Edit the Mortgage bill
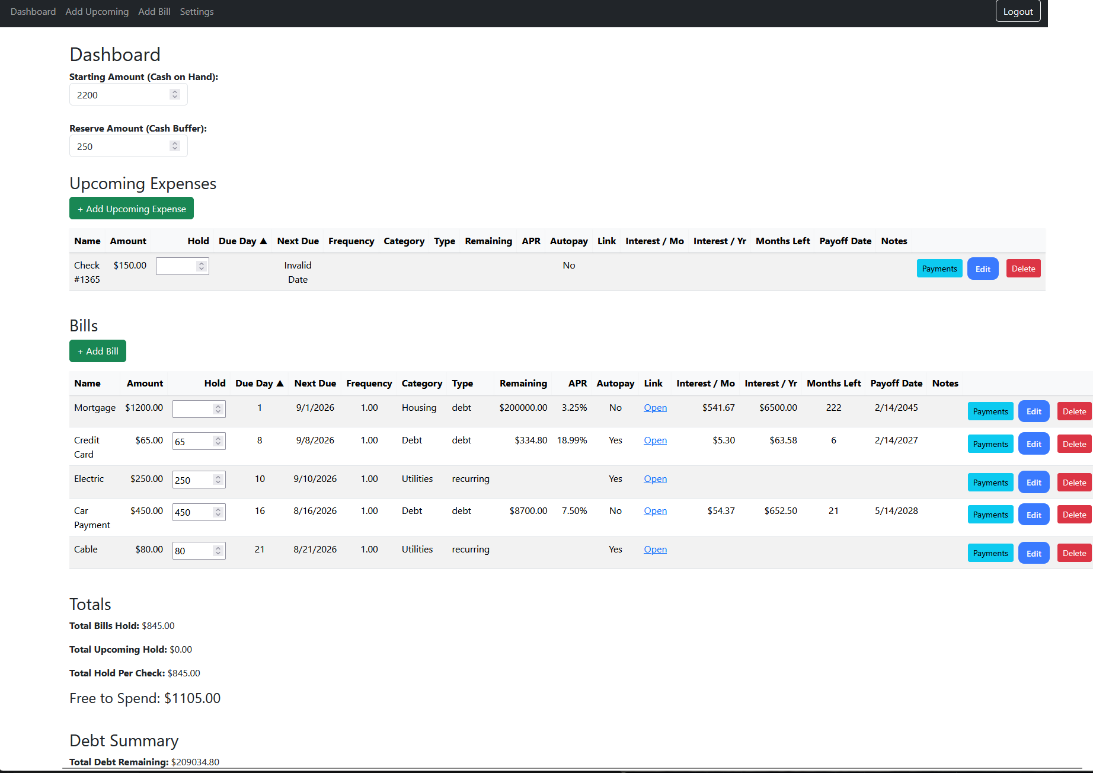 [1034, 411]
